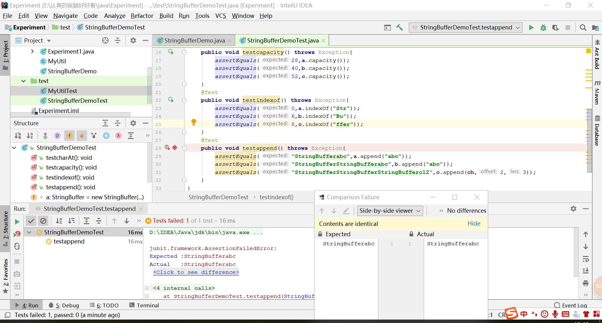Viewport: 602px width, 323px height.
Task: Open the Refactor menu
Action: point(142,16)
